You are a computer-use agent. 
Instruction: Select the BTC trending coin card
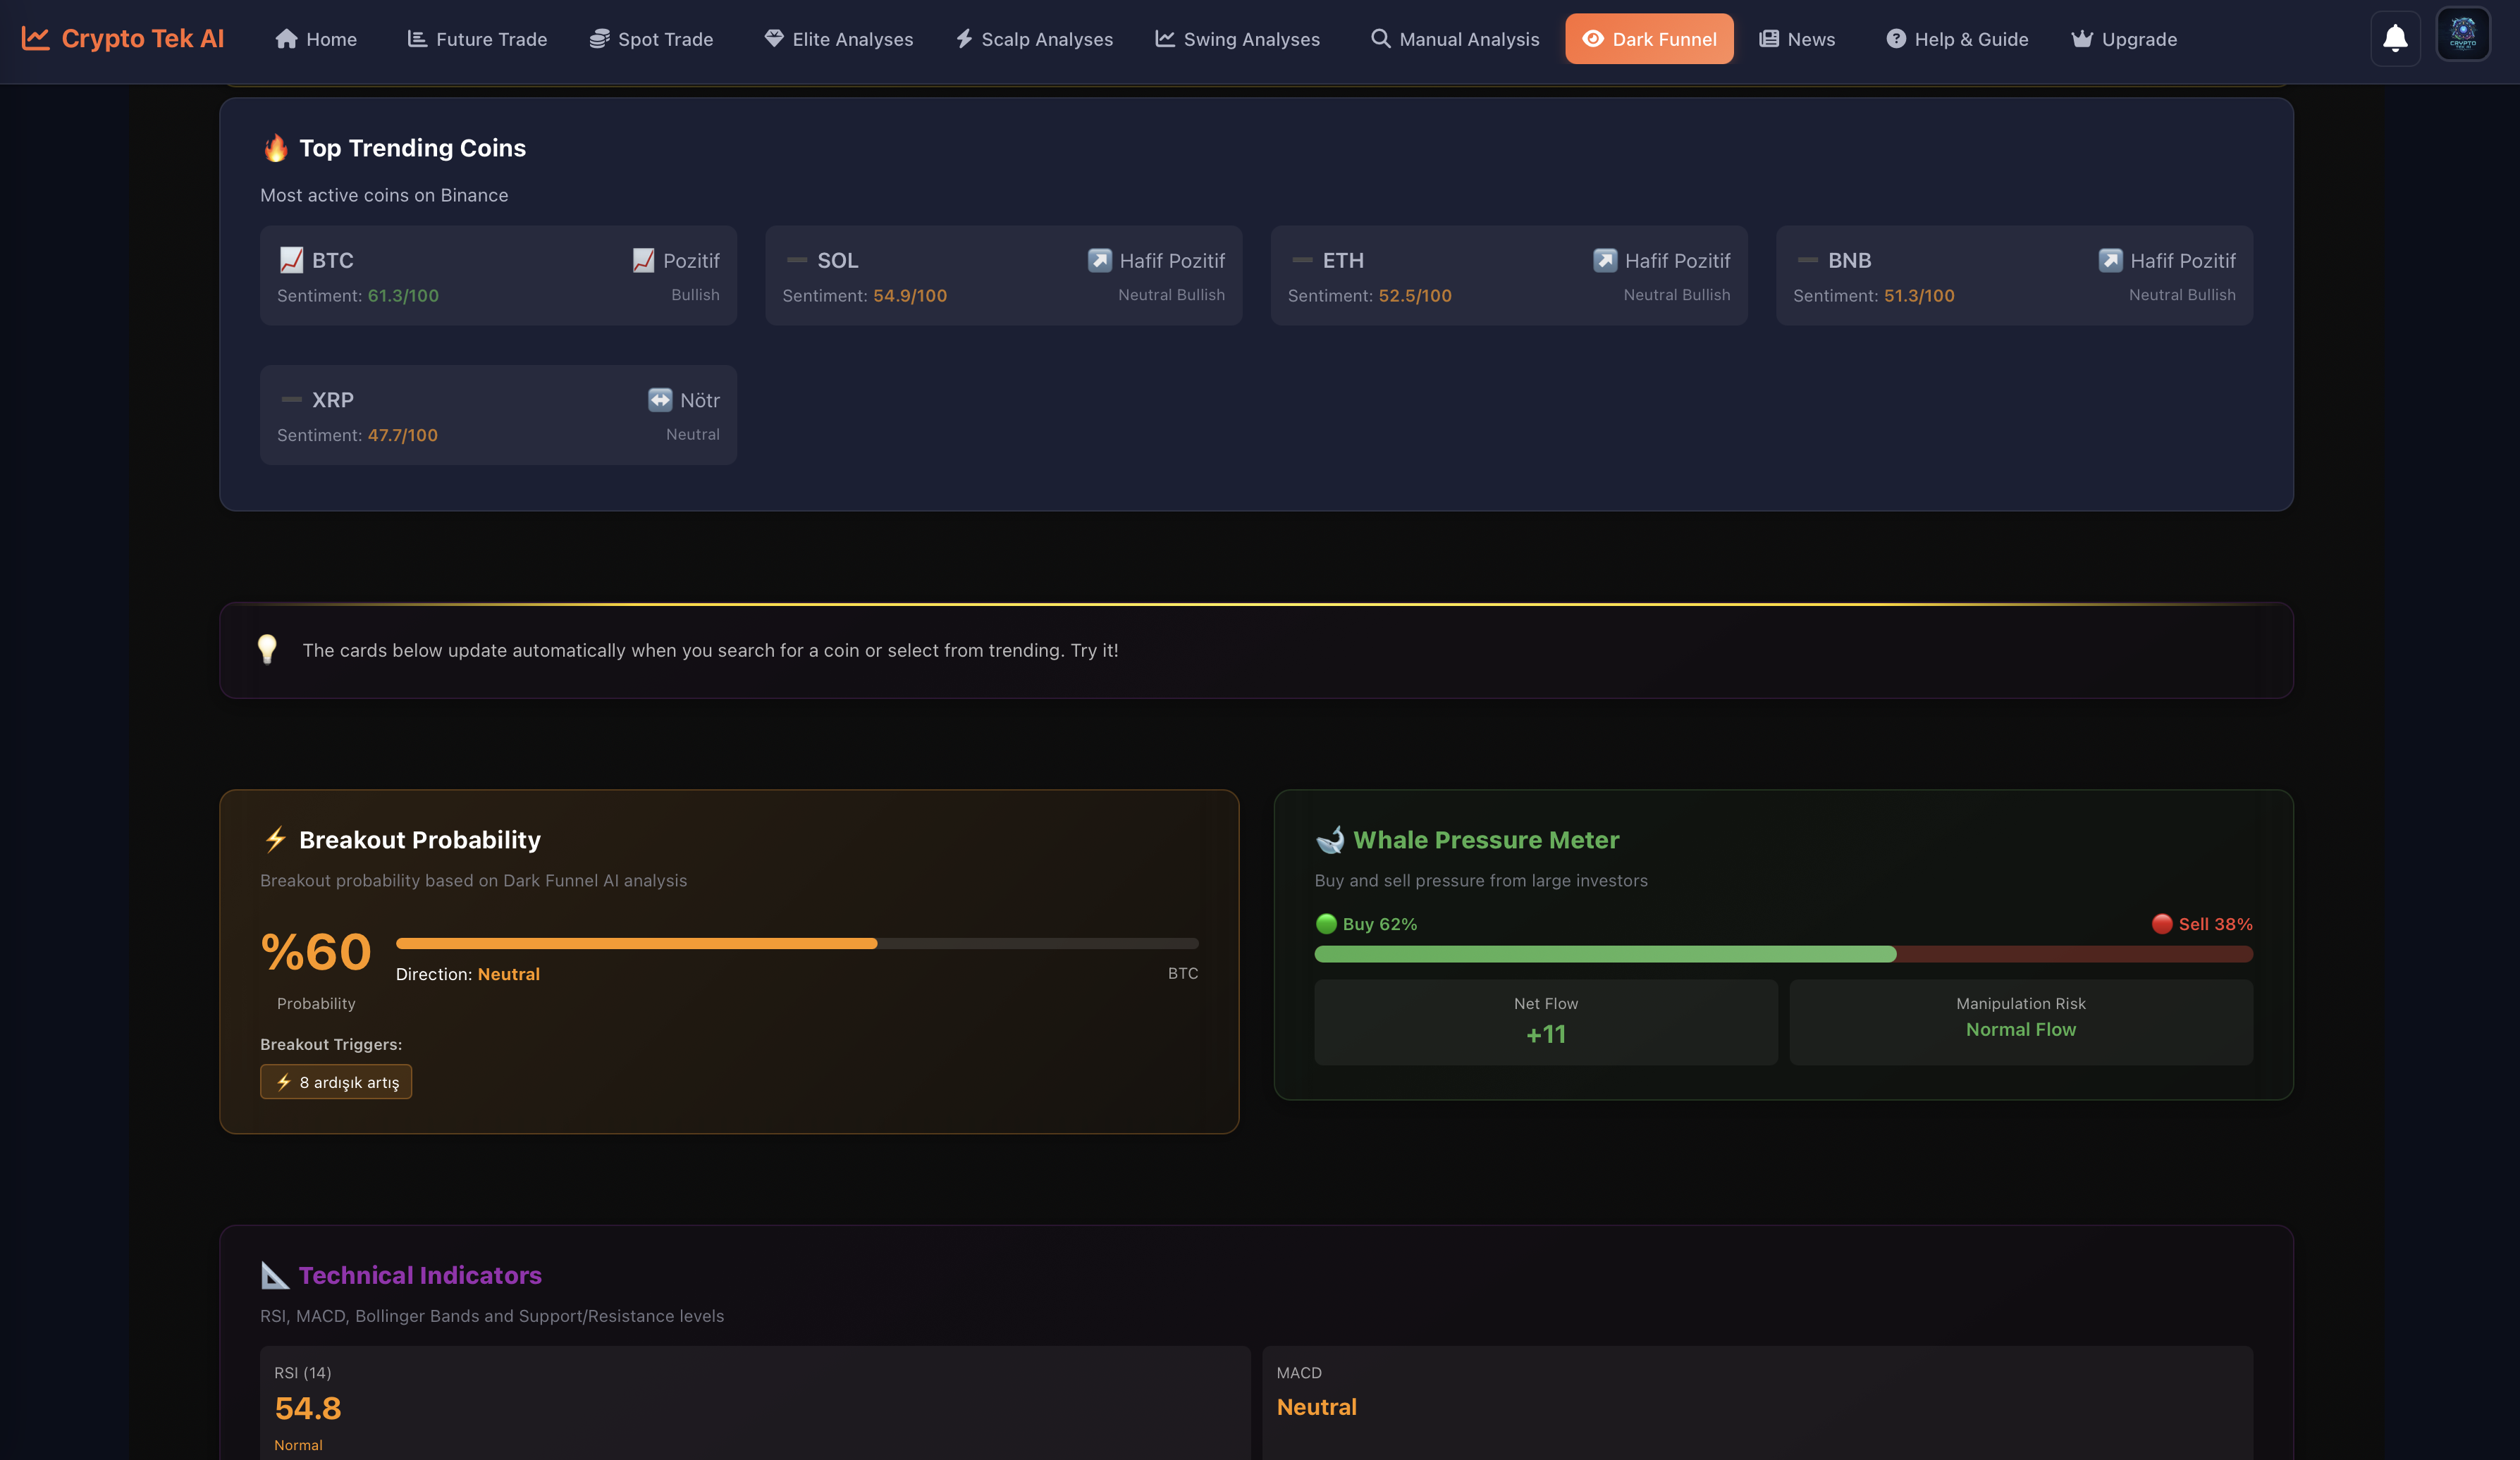tap(498, 275)
